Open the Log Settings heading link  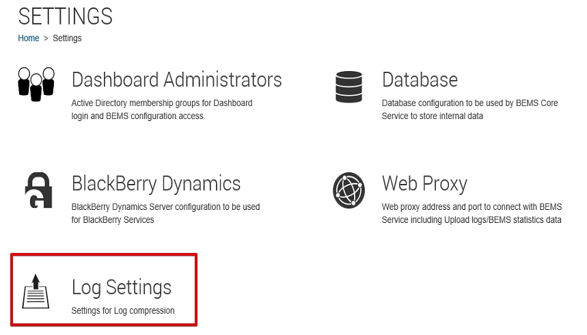point(121,287)
